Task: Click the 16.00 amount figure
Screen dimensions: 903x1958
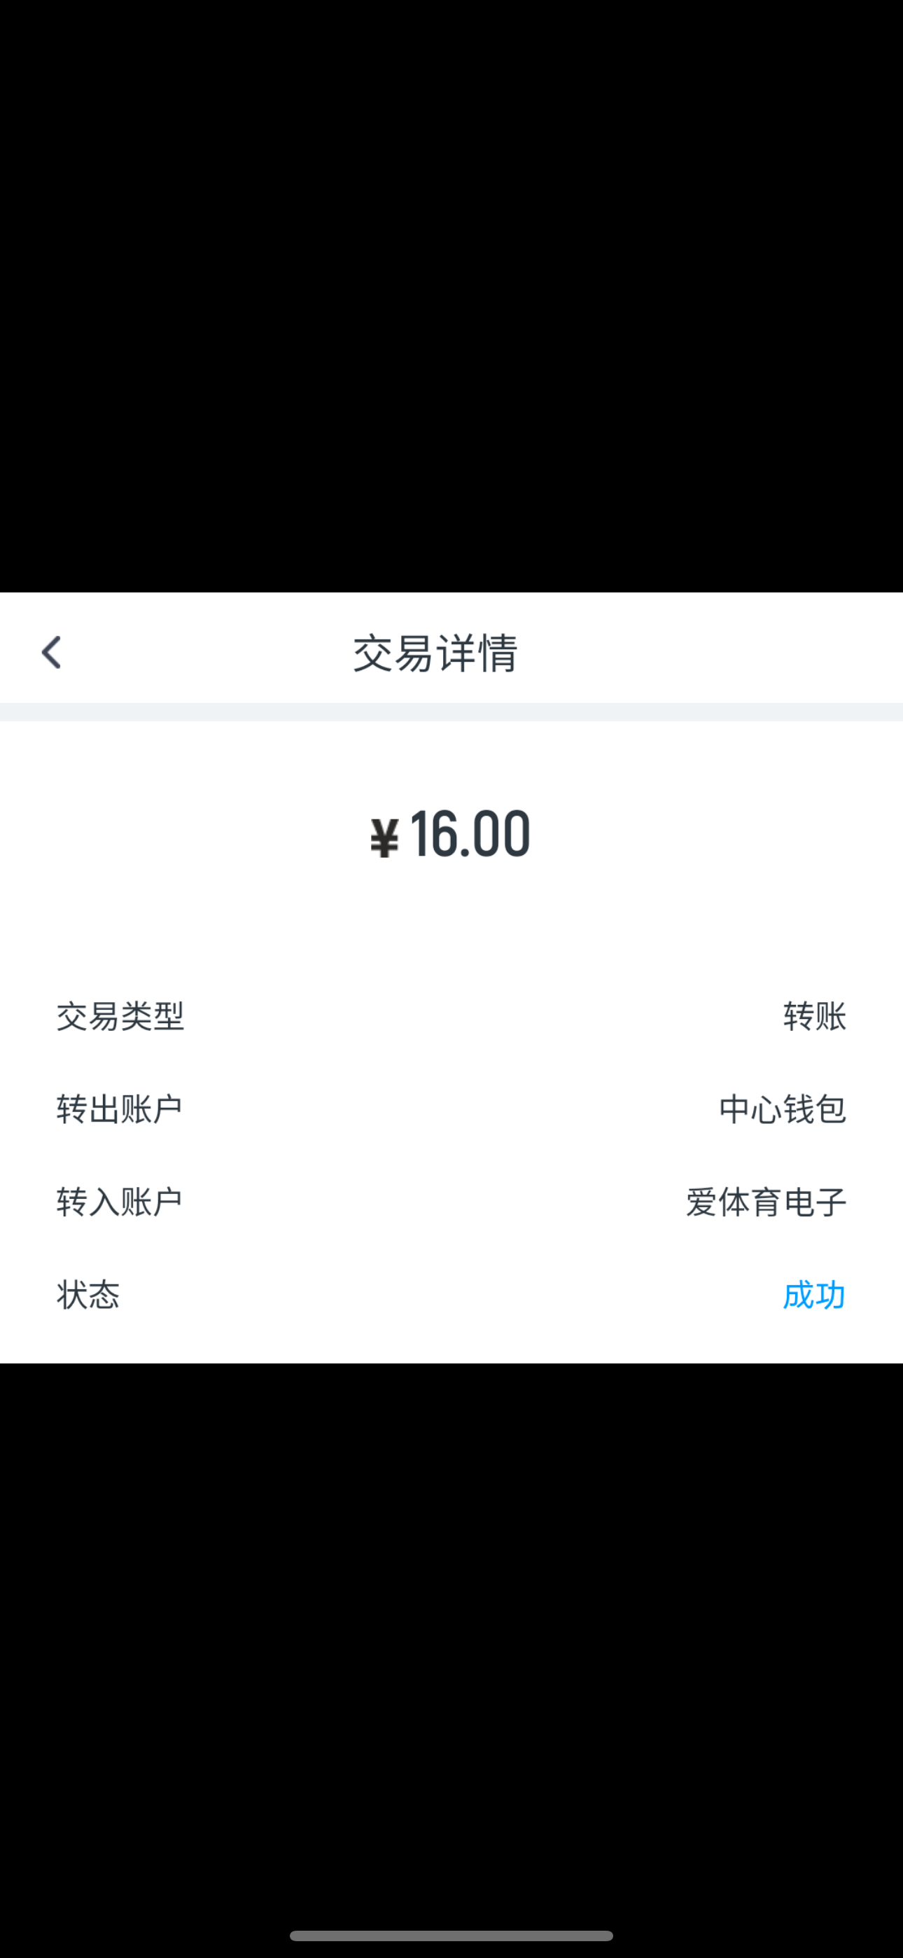Action: (x=470, y=834)
